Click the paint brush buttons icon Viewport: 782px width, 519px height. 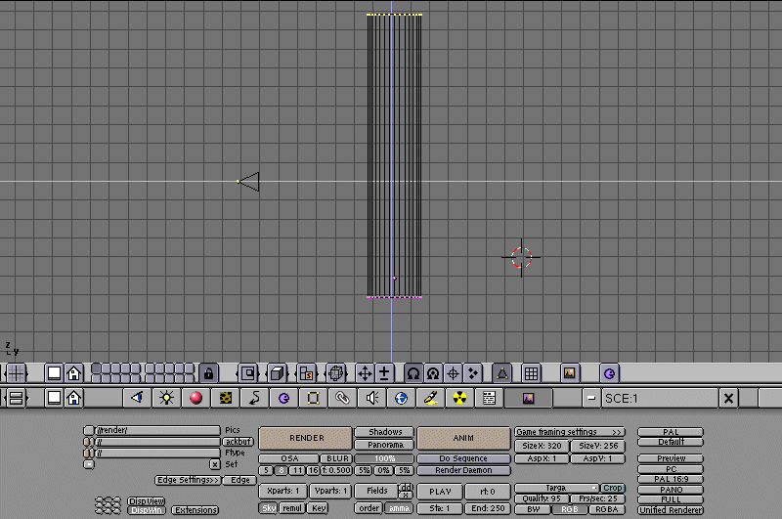tap(430, 398)
